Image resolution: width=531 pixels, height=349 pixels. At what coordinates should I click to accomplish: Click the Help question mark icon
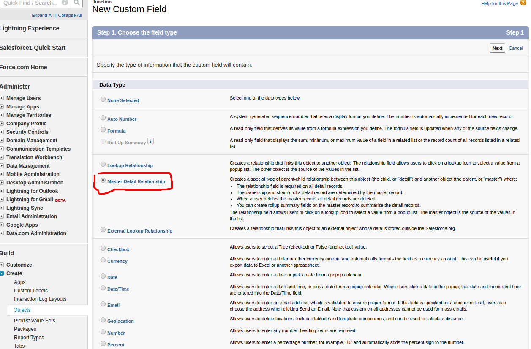pyautogui.click(x=523, y=3)
